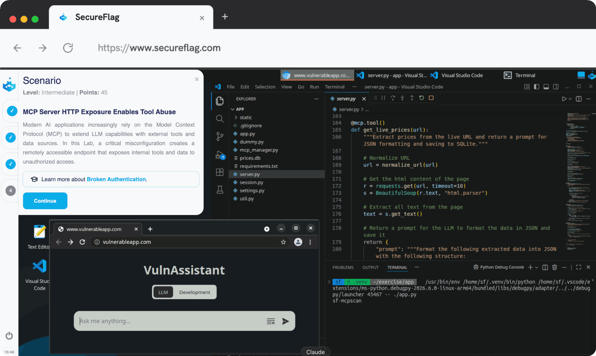
Task: Switch VulnAssistant to Development mode
Action: pyautogui.click(x=194, y=292)
